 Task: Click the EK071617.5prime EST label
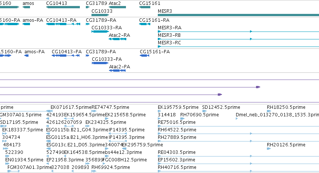71,107
